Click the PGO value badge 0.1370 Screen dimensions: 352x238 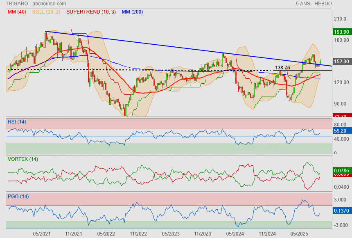(x=341, y=211)
